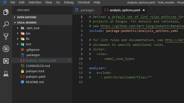This screenshot has height=103, width=184.
Task: Click 'camel_case_types' text on line 10
Action: click(x=119, y=59)
